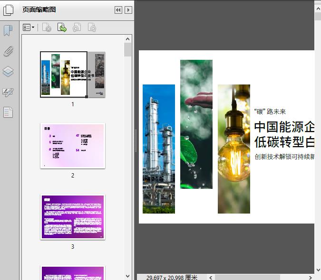Click the page size 29.697 x 20.998 label

click(x=172, y=278)
